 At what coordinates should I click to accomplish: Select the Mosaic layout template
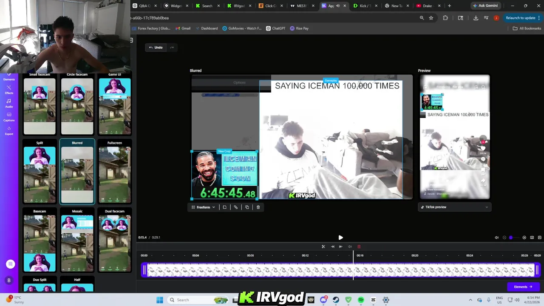(x=77, y=240)
